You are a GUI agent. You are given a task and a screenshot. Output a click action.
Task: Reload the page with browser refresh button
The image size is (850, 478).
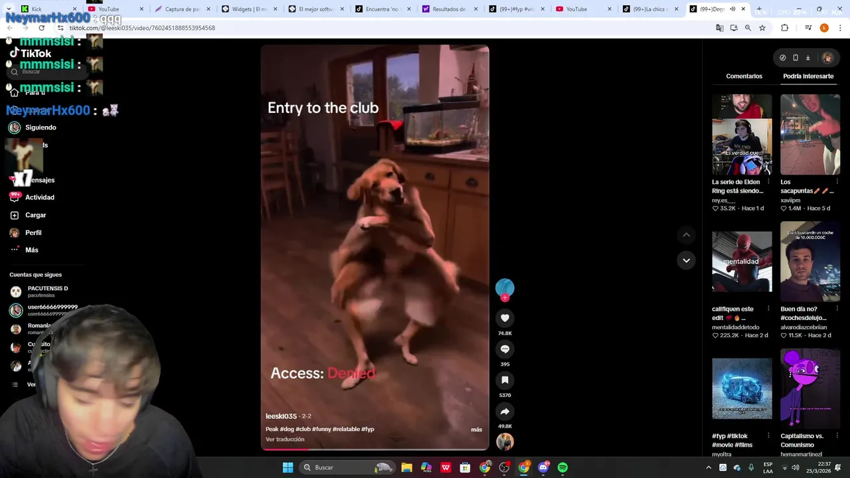(x=42, y=28)
